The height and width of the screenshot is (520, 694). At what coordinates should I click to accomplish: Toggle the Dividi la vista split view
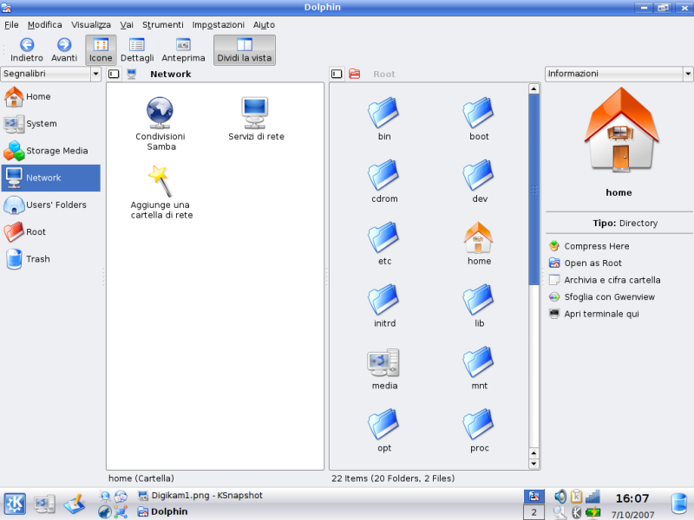coord(244,50)
